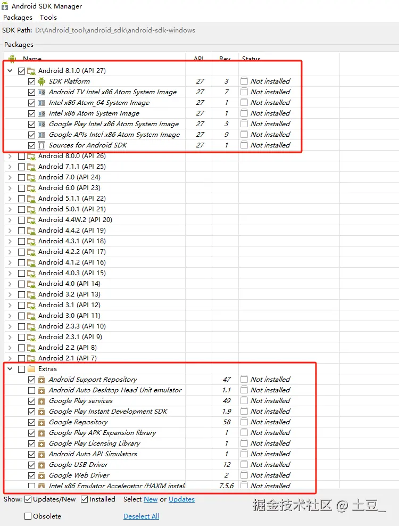
Task: Expand the Android 4.2.2 (API 17) group
Action: [10, 252]
